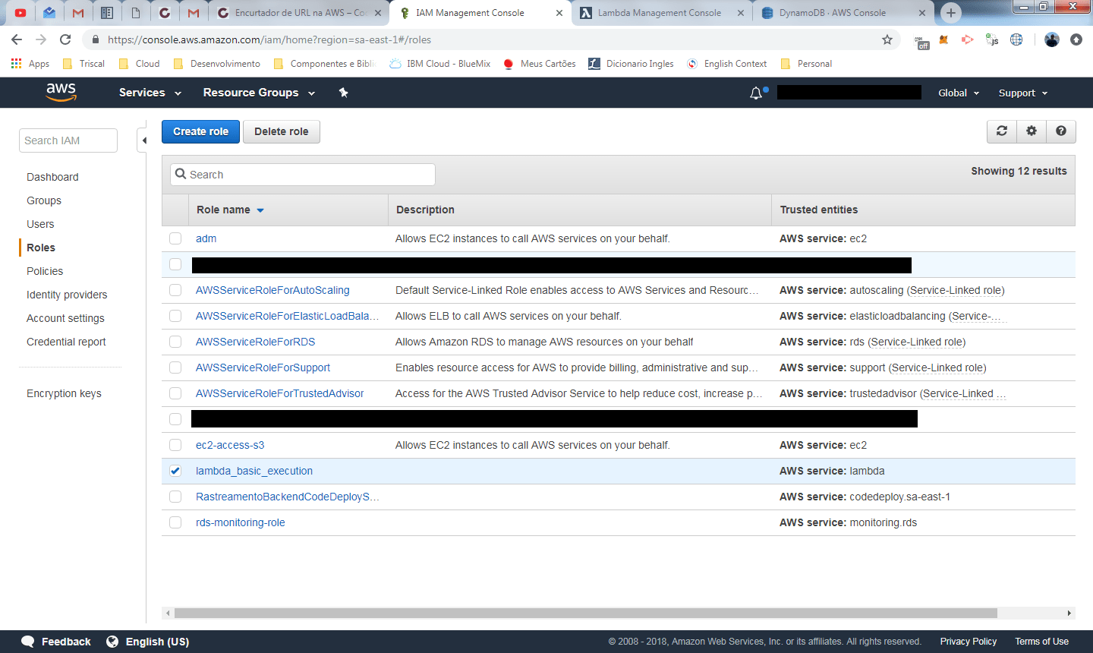Close the IAM Management Console tab
1093x653 pixels.
[559, 13]
